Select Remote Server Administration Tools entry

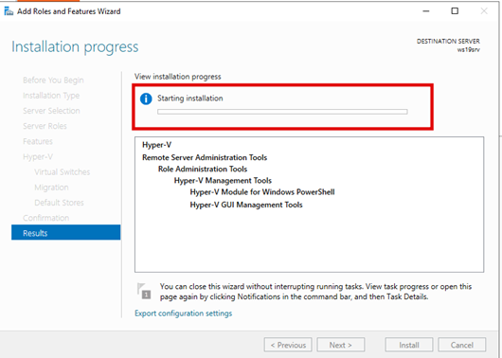coord(205,157)
